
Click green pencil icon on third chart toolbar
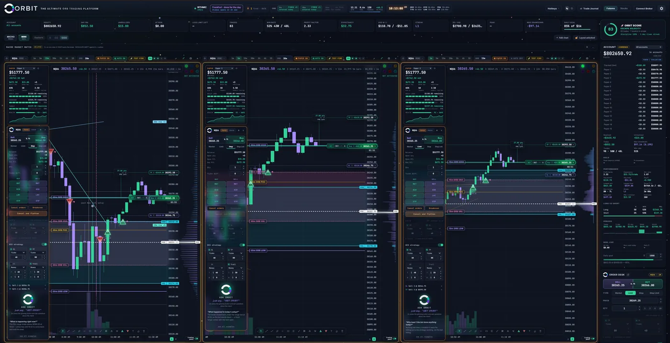pos(580,58)
